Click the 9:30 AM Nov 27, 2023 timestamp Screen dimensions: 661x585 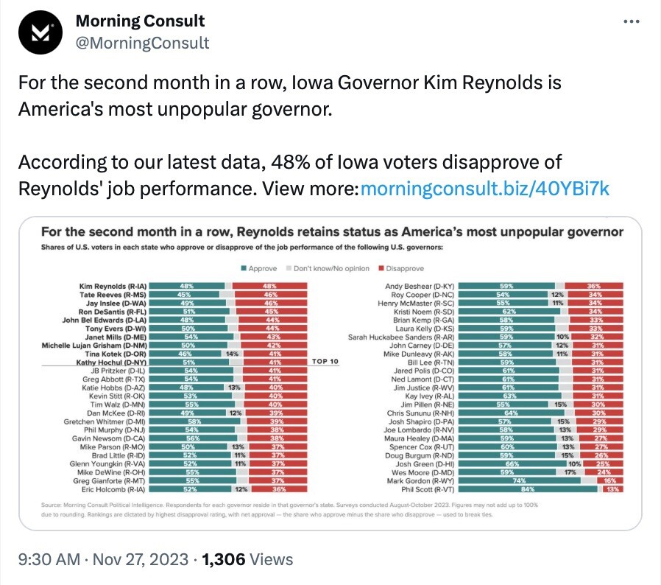click(x=103, y=559)
